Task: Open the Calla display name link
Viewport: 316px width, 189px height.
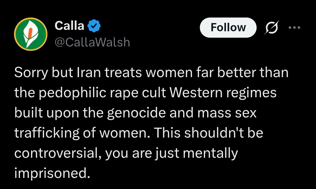Action: pyautogui.click(x=69, y=26)
